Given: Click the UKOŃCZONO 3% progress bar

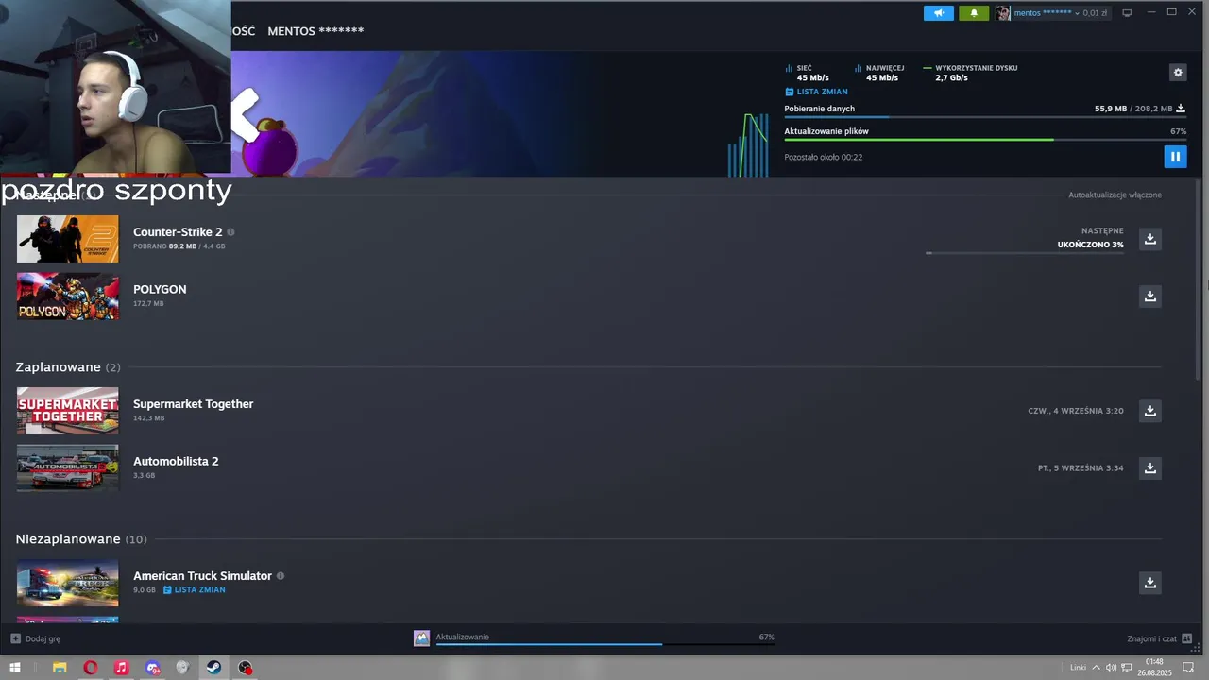Looking at the screenshot, I should [1025, 253].
